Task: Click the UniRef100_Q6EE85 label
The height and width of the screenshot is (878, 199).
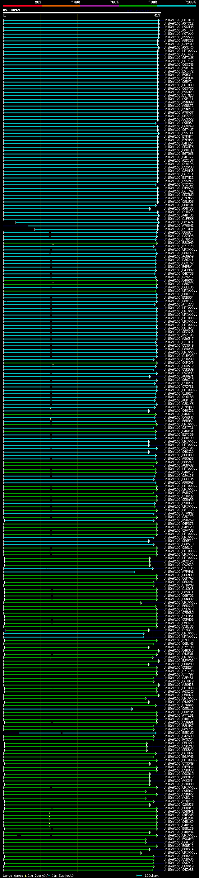Action: 178,479
